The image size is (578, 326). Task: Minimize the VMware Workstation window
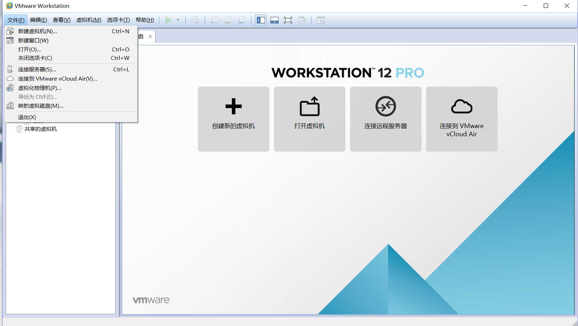click(x=525, y=6)
